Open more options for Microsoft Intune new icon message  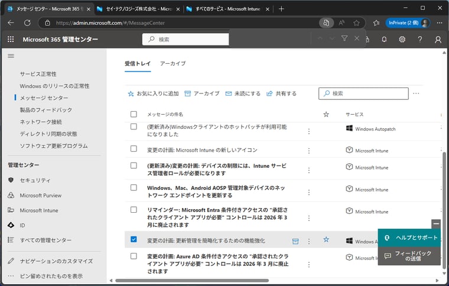point(308,151)
